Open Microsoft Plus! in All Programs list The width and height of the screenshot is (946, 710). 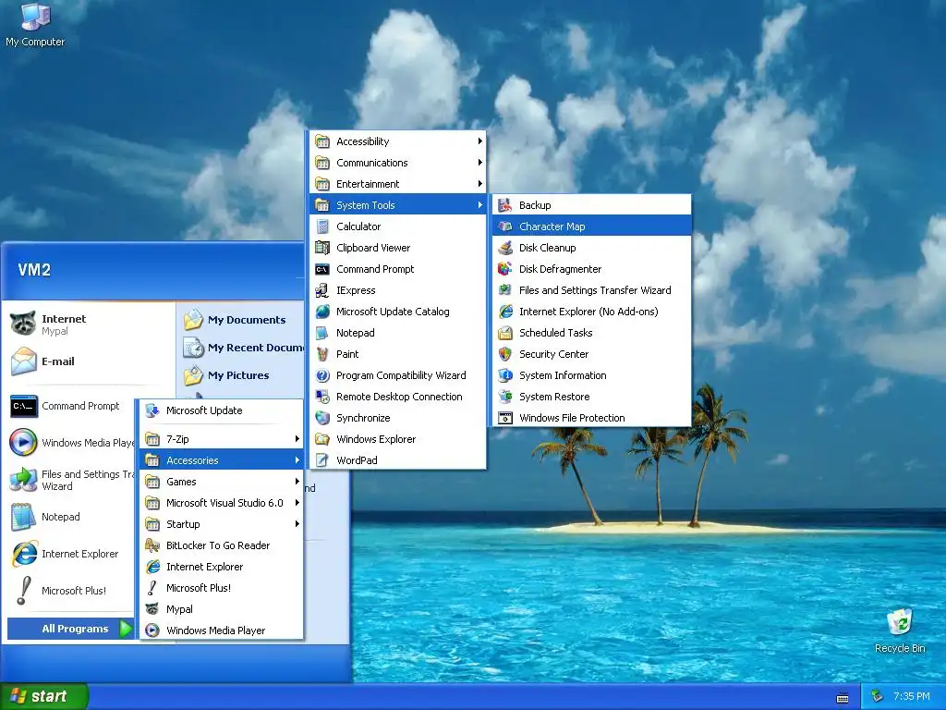pyautogui.click(x=222, y=588)
